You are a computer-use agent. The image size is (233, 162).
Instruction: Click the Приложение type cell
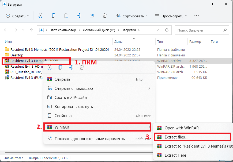coord(167,78)
